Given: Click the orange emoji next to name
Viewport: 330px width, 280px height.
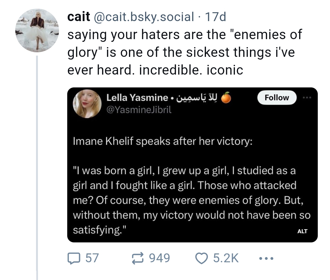Looking at the screenshot, I should tap(226, 98).
